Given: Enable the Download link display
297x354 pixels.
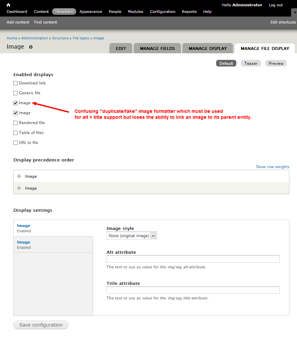Looking at the screenshot, I should point(15,83).
